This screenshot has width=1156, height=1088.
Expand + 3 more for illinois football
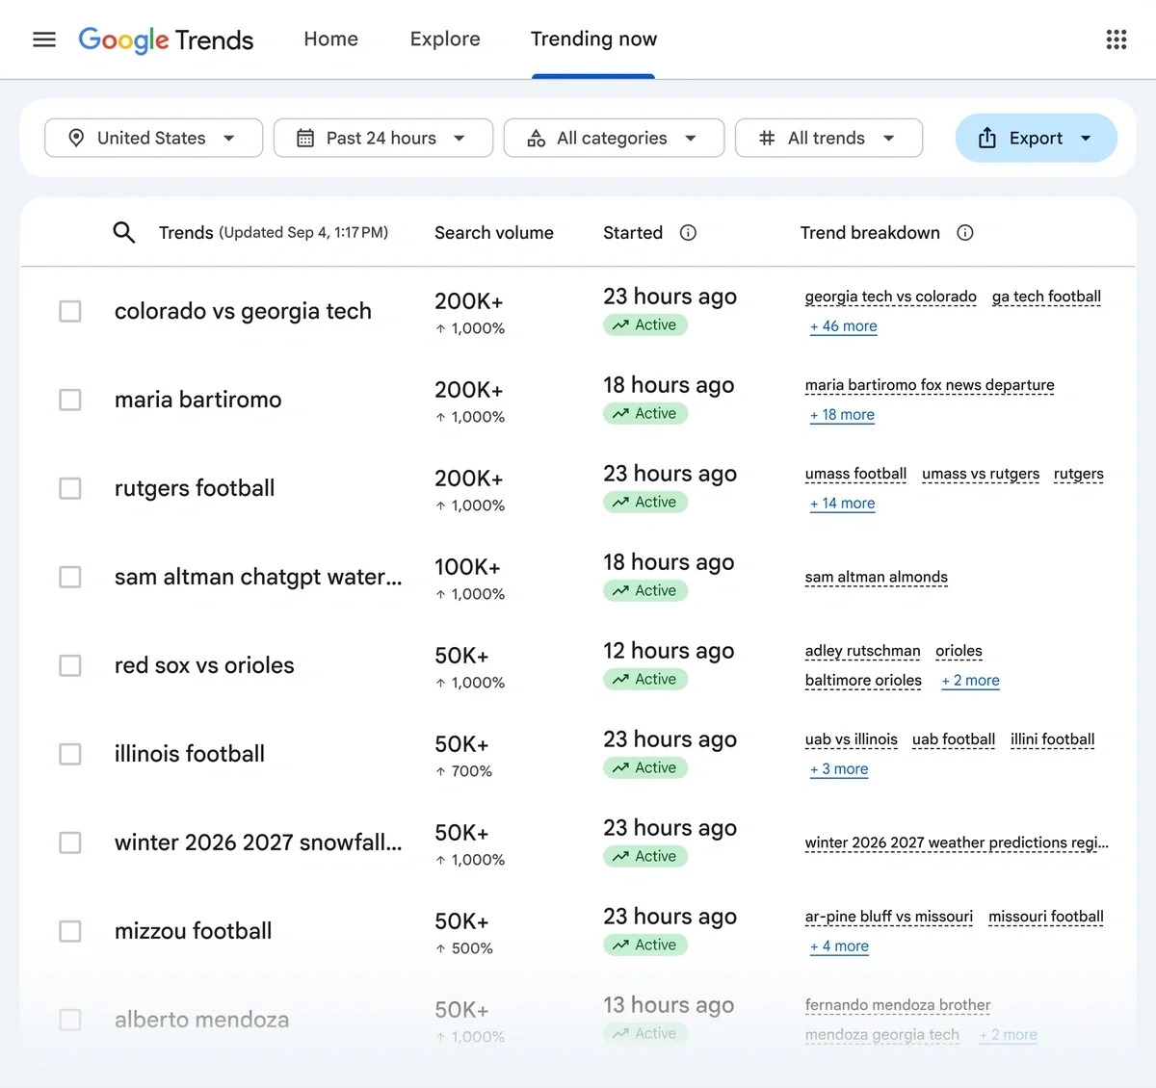click(x=839, y=769)
